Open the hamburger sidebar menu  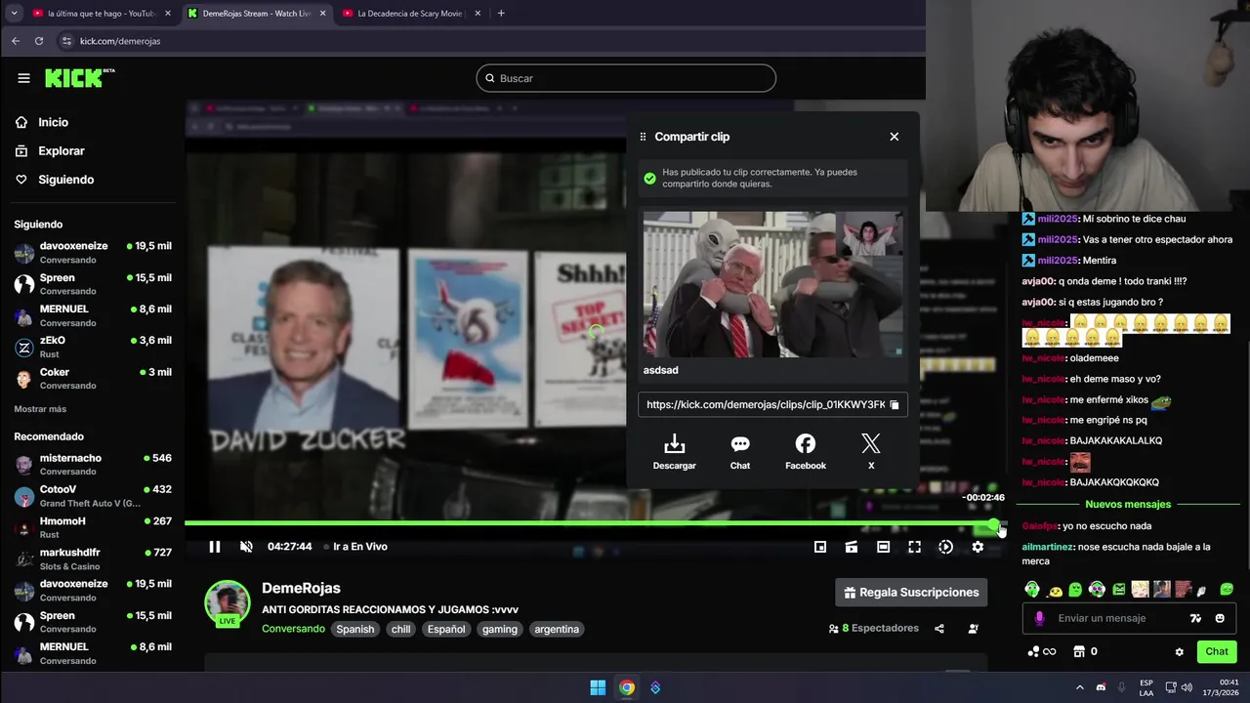23,78
